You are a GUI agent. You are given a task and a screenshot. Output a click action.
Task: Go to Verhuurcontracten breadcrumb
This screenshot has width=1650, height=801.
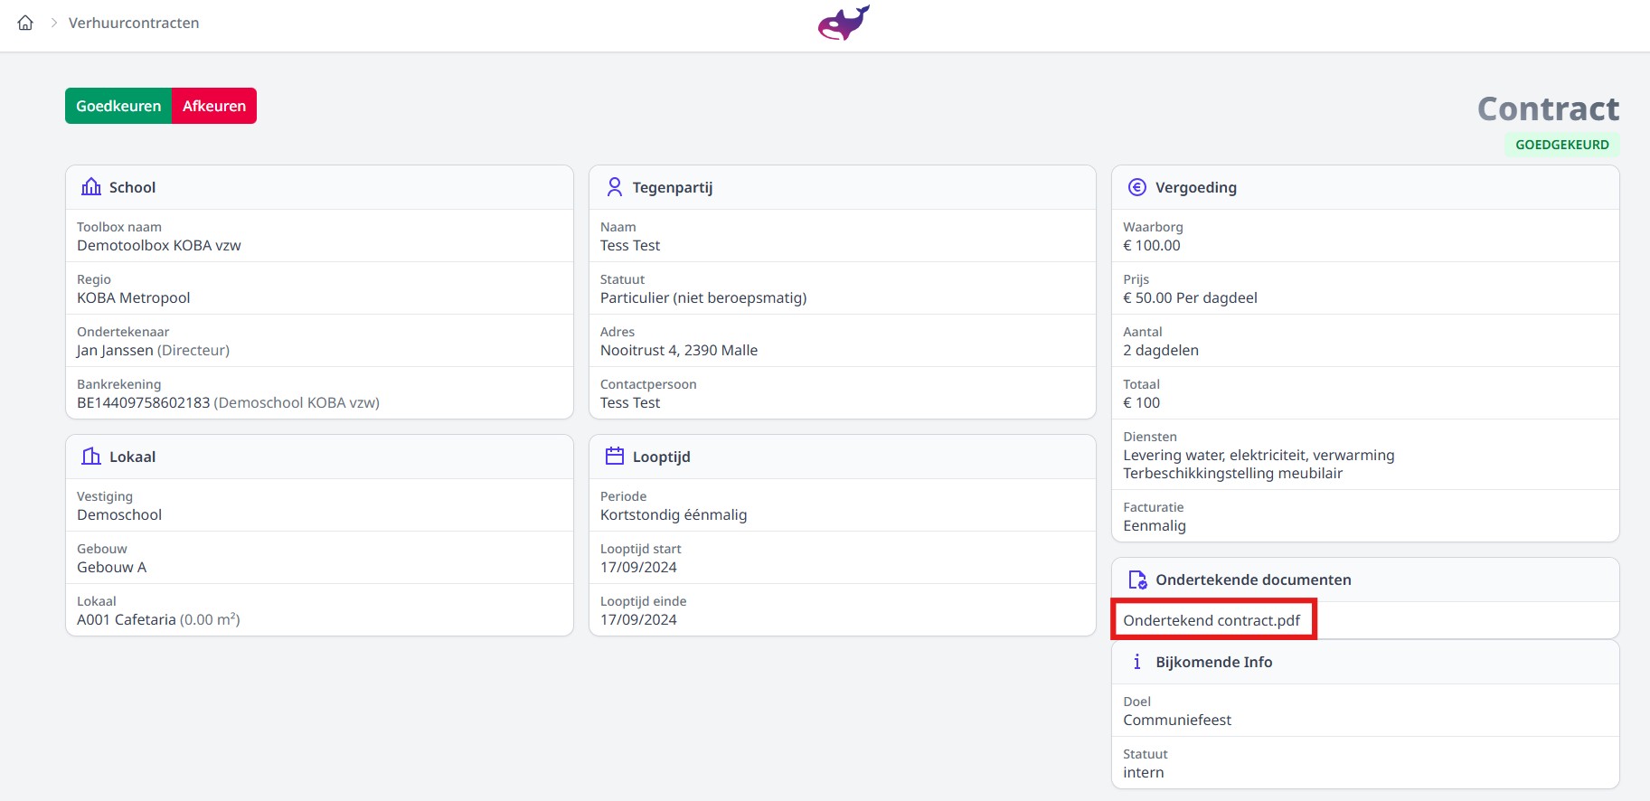134,23
